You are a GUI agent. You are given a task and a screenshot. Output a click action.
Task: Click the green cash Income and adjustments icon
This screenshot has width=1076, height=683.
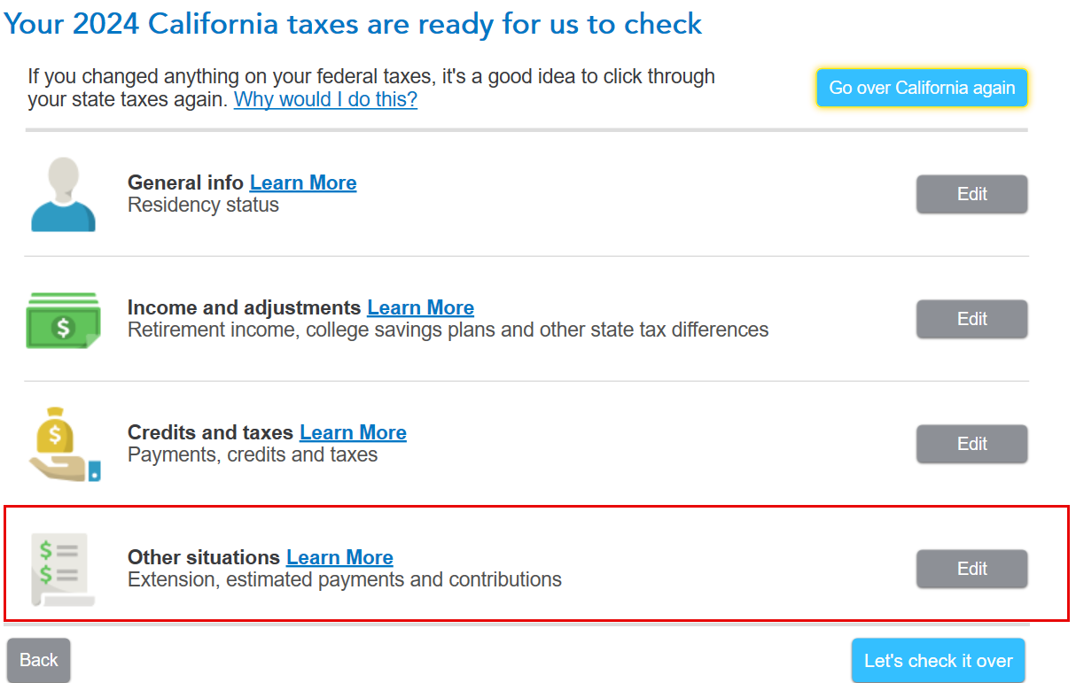tap(63, 320)
